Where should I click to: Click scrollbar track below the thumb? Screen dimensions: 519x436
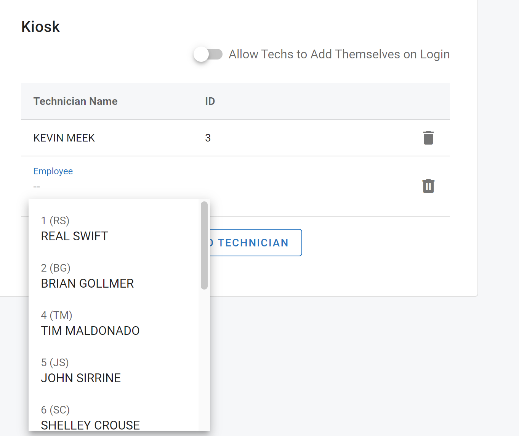coord(204,359)
